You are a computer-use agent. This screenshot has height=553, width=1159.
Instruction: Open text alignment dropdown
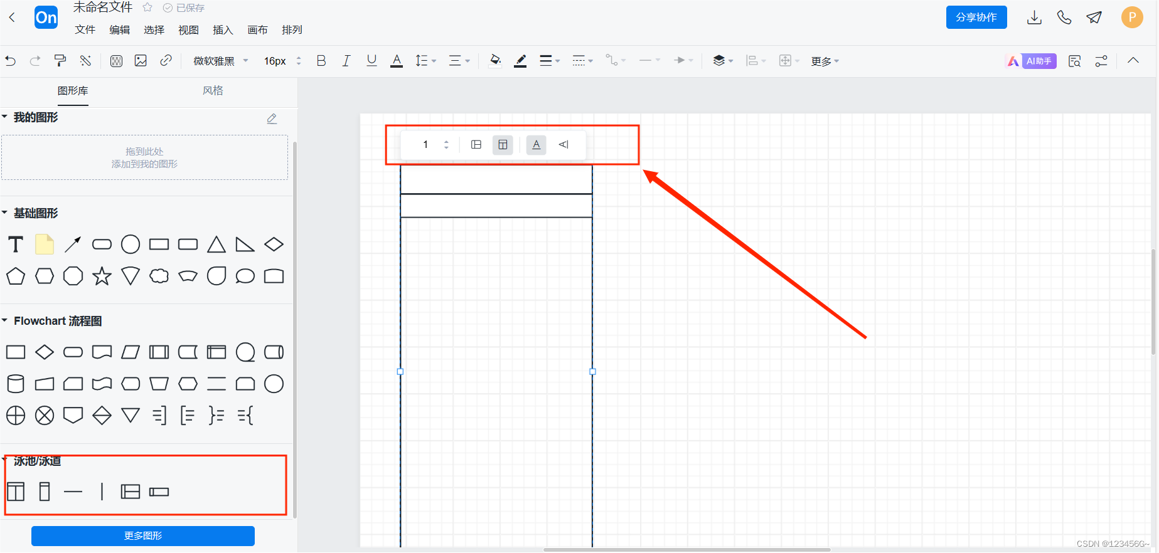pyautogui.click(x=459, y=61)
